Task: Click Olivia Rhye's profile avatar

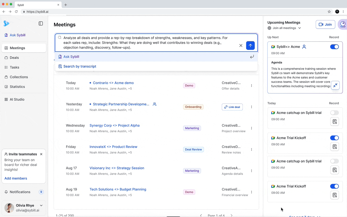Action: [9, 208]
